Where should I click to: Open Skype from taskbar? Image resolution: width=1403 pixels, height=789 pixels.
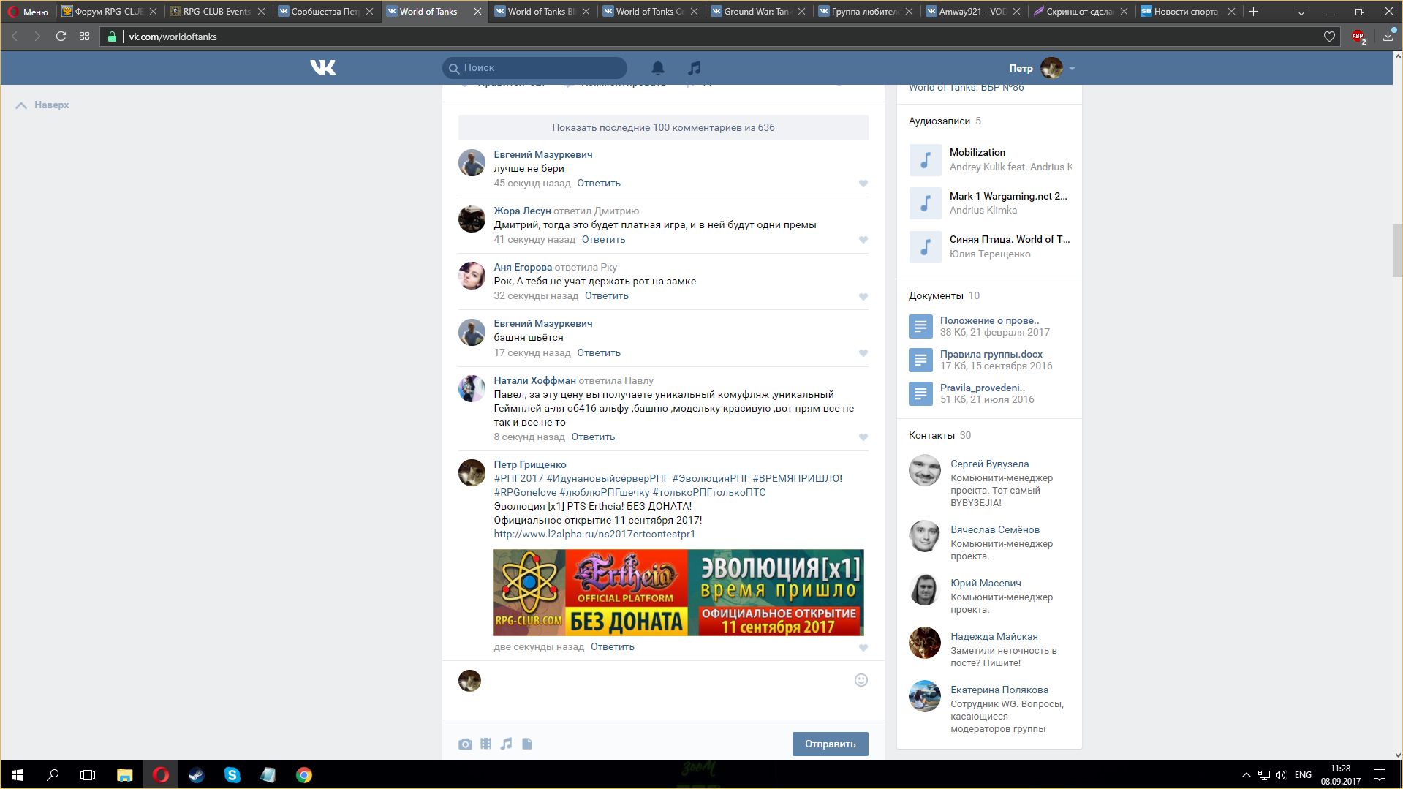click(x=232, y=775)
